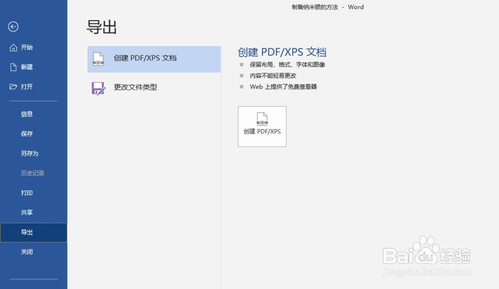Click the document title 制备纳米银的方法 in title bar
Screen dimensions: 499x289
(x=315, y=7)
